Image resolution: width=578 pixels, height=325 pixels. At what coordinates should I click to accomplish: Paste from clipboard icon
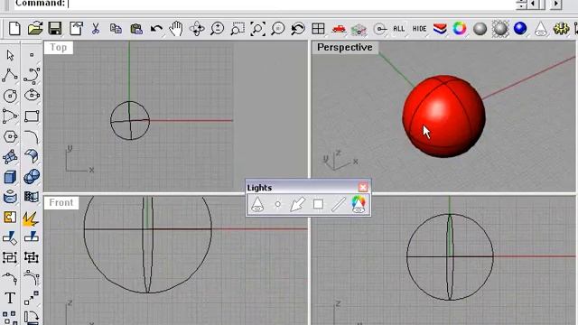point(136,28)
